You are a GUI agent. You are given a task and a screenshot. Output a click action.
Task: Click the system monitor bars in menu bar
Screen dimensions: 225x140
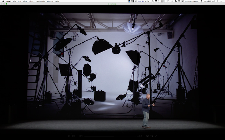click(130, 1)
